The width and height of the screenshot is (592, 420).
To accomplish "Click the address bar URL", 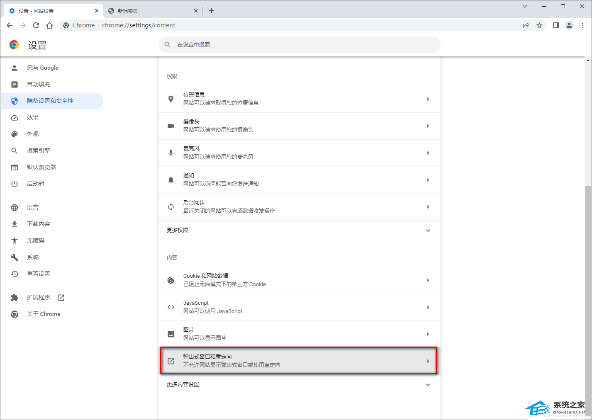I will (139, 25).
